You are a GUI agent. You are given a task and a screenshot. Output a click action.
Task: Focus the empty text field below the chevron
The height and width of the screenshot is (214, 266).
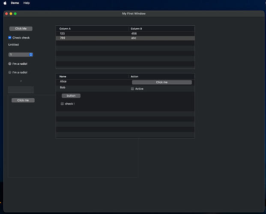21,89
